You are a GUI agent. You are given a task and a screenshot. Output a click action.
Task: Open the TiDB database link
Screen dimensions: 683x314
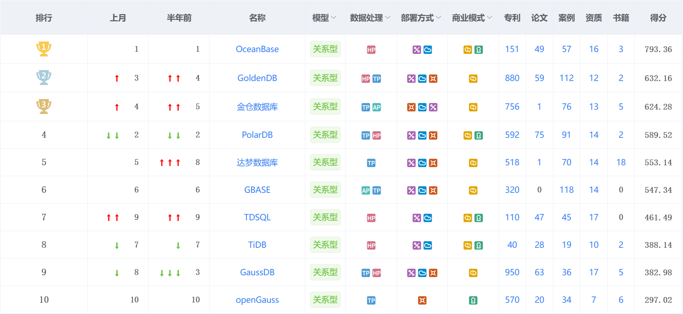click(x=257, y=245)
